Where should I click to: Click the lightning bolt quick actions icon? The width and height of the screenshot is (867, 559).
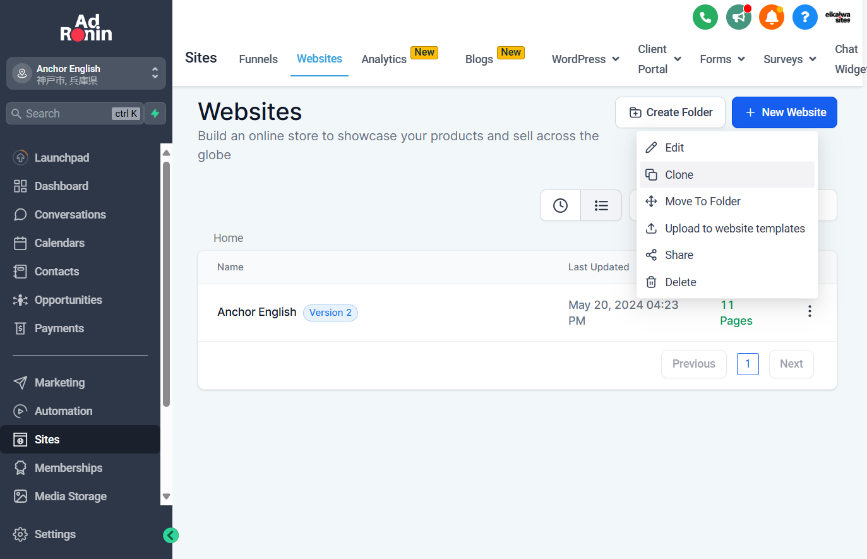155,114
